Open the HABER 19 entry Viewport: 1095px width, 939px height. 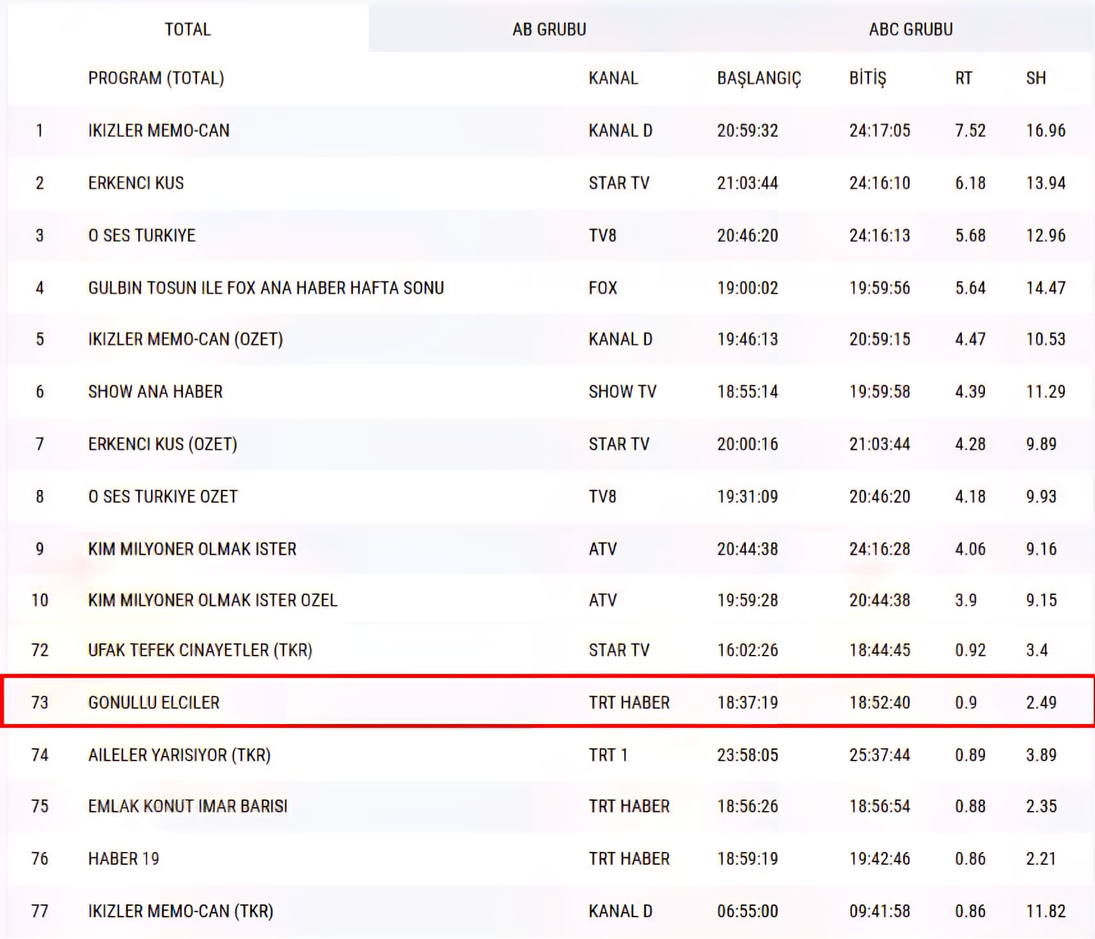(123, 858)
